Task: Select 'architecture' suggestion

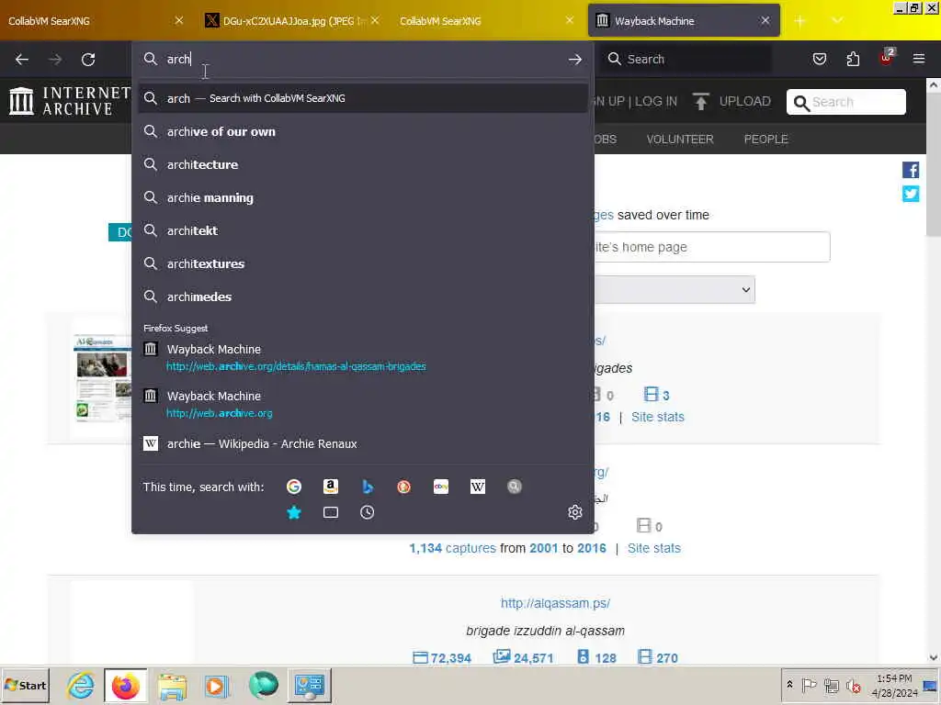Action: (362, 165)
